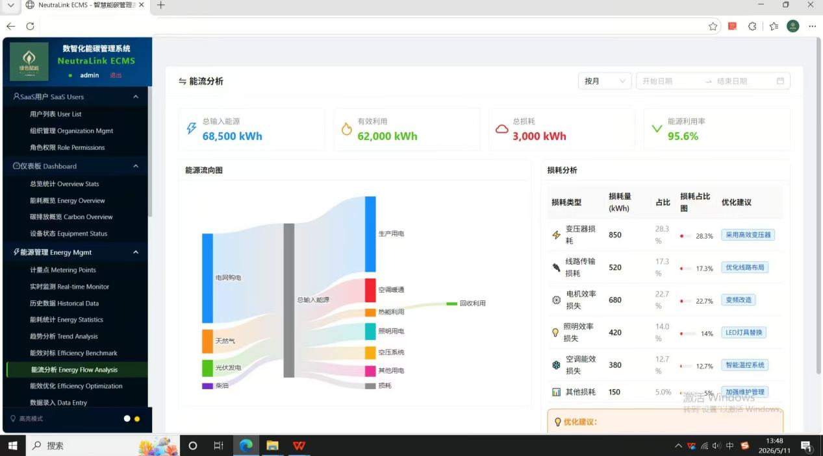Open the 按月 period dropdown
Image resolution: width=823 pixels, height=456 pixels.
605,81
